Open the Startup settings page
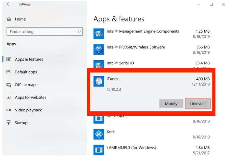This screenshot has height=157, width=227. tap(21, 123)
